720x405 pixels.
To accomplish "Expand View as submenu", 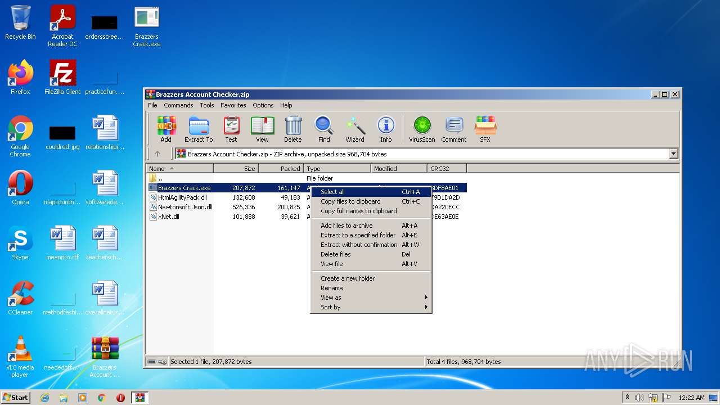I will [x=371, y=298].
